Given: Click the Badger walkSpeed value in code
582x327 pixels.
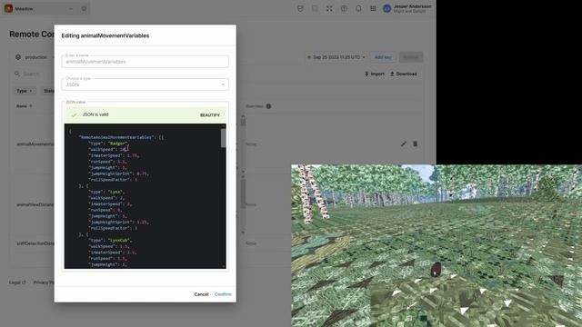Looking at the screenshot, I should (123, 149).
